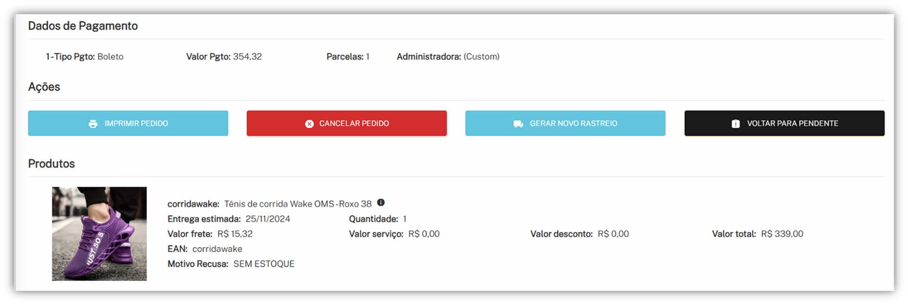The height and width of the screenshot is (305, 908).
Task: Select the Valor Pgto 354,32 value
Action: [x=247, y=57]
